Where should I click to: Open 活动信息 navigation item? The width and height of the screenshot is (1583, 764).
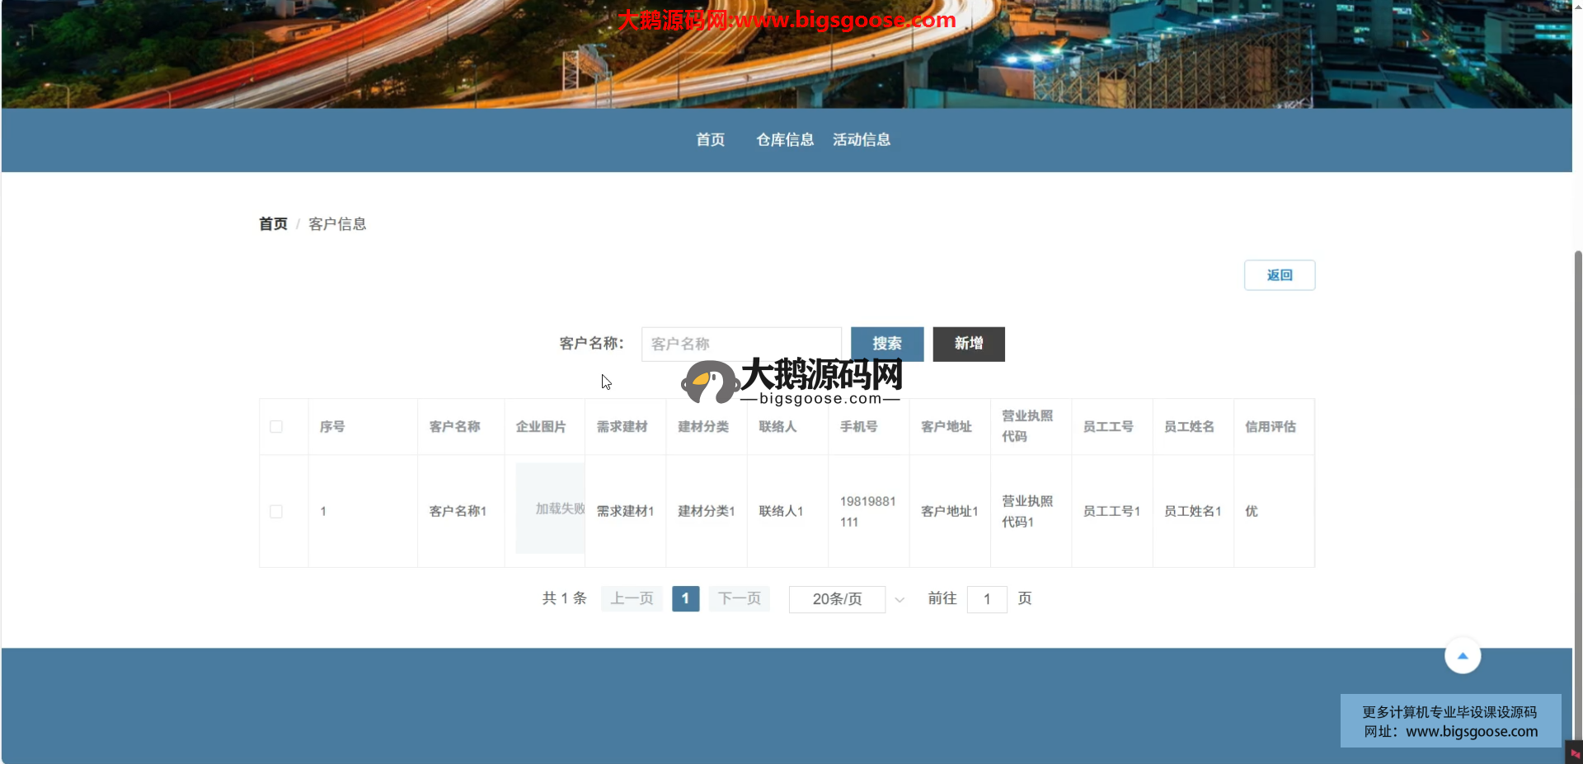tap(861, 140)
